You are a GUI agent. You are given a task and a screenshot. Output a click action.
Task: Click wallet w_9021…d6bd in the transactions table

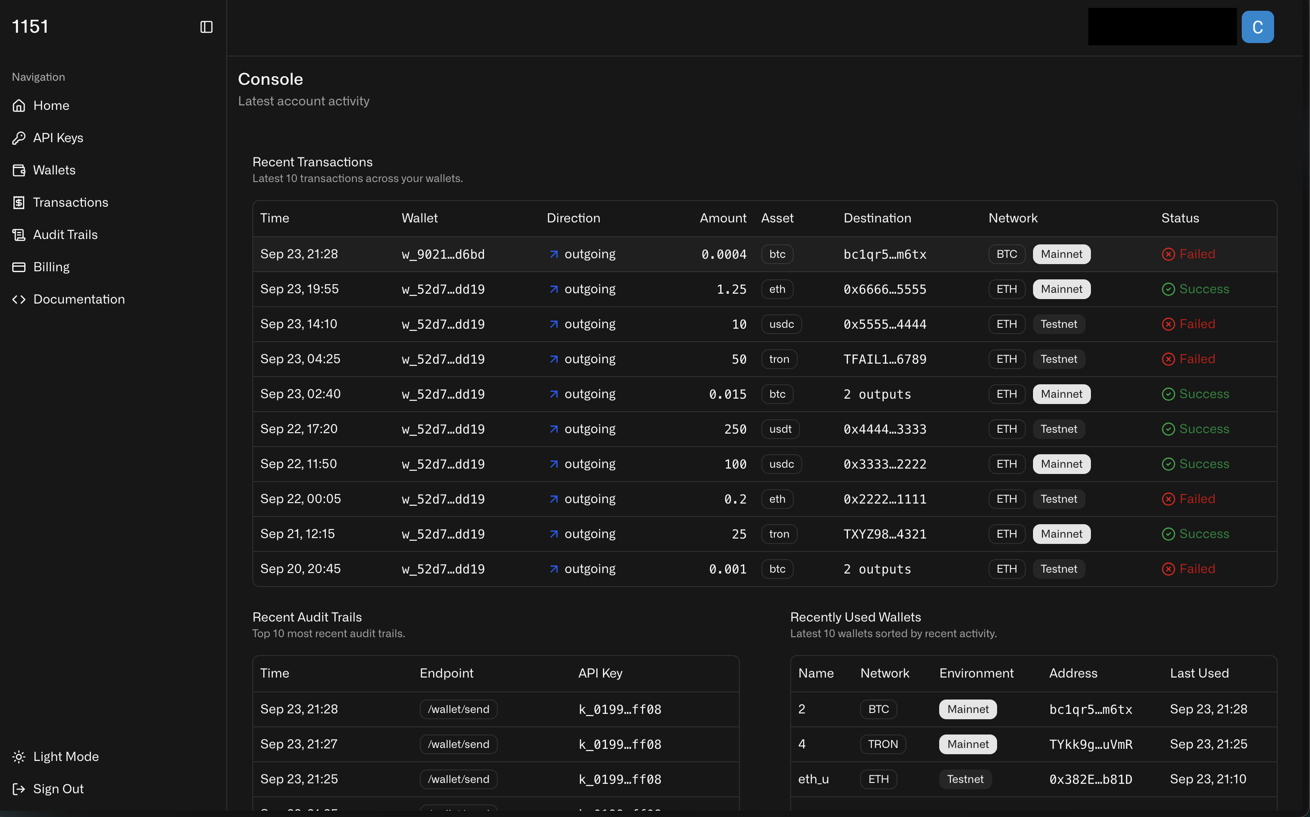tap(443, 255)
